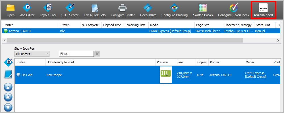Sort by Jobs Ready to Print header
284x113 pixels.
(x=100, y=62)
